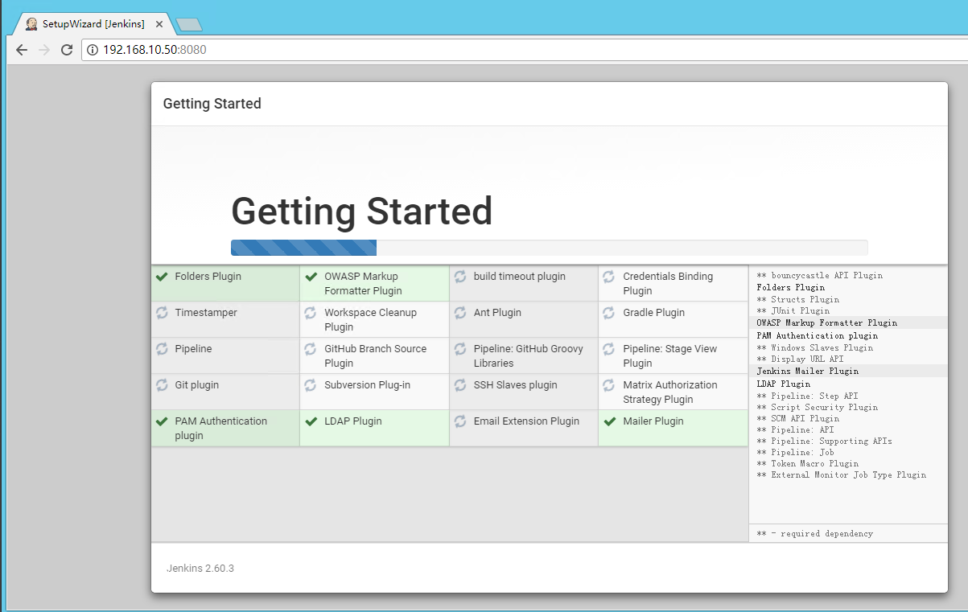Click the Credentials Binding Plugin label
Image resolution: width=968 pixels, height=612 pixels.
tap(668, 284)
